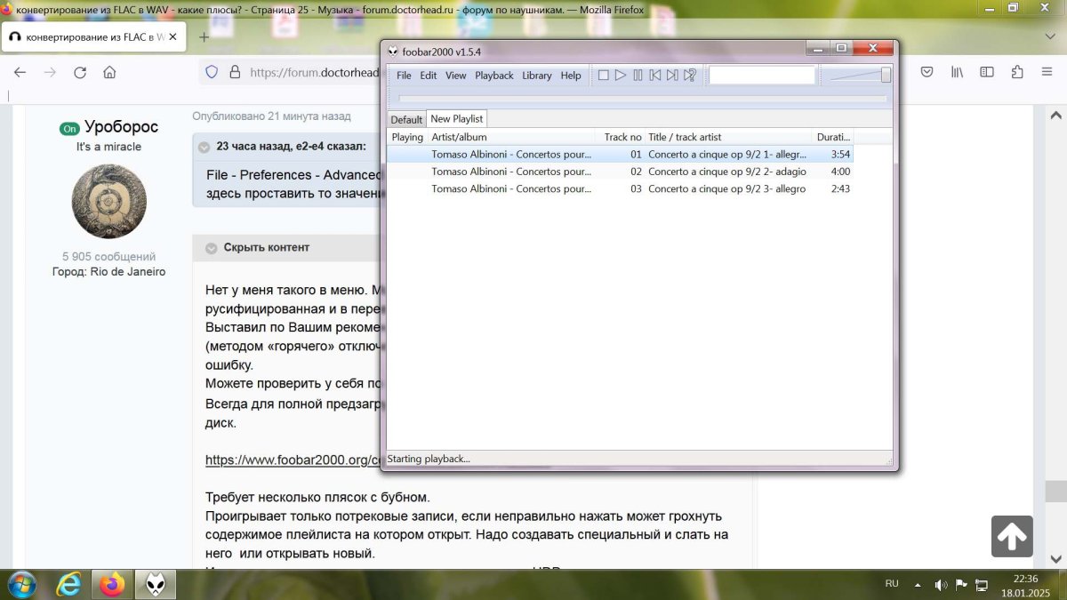Open the Library menu
Screen dimensions: 1067x600
point(537,76)
